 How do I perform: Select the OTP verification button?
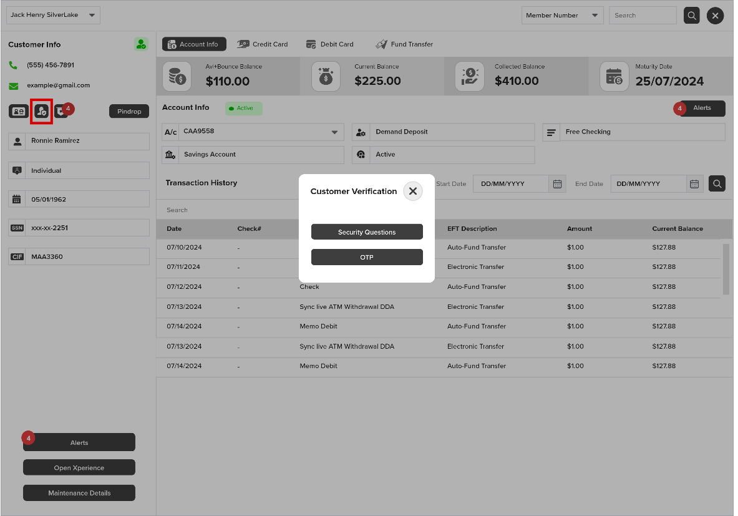point(367,258)
